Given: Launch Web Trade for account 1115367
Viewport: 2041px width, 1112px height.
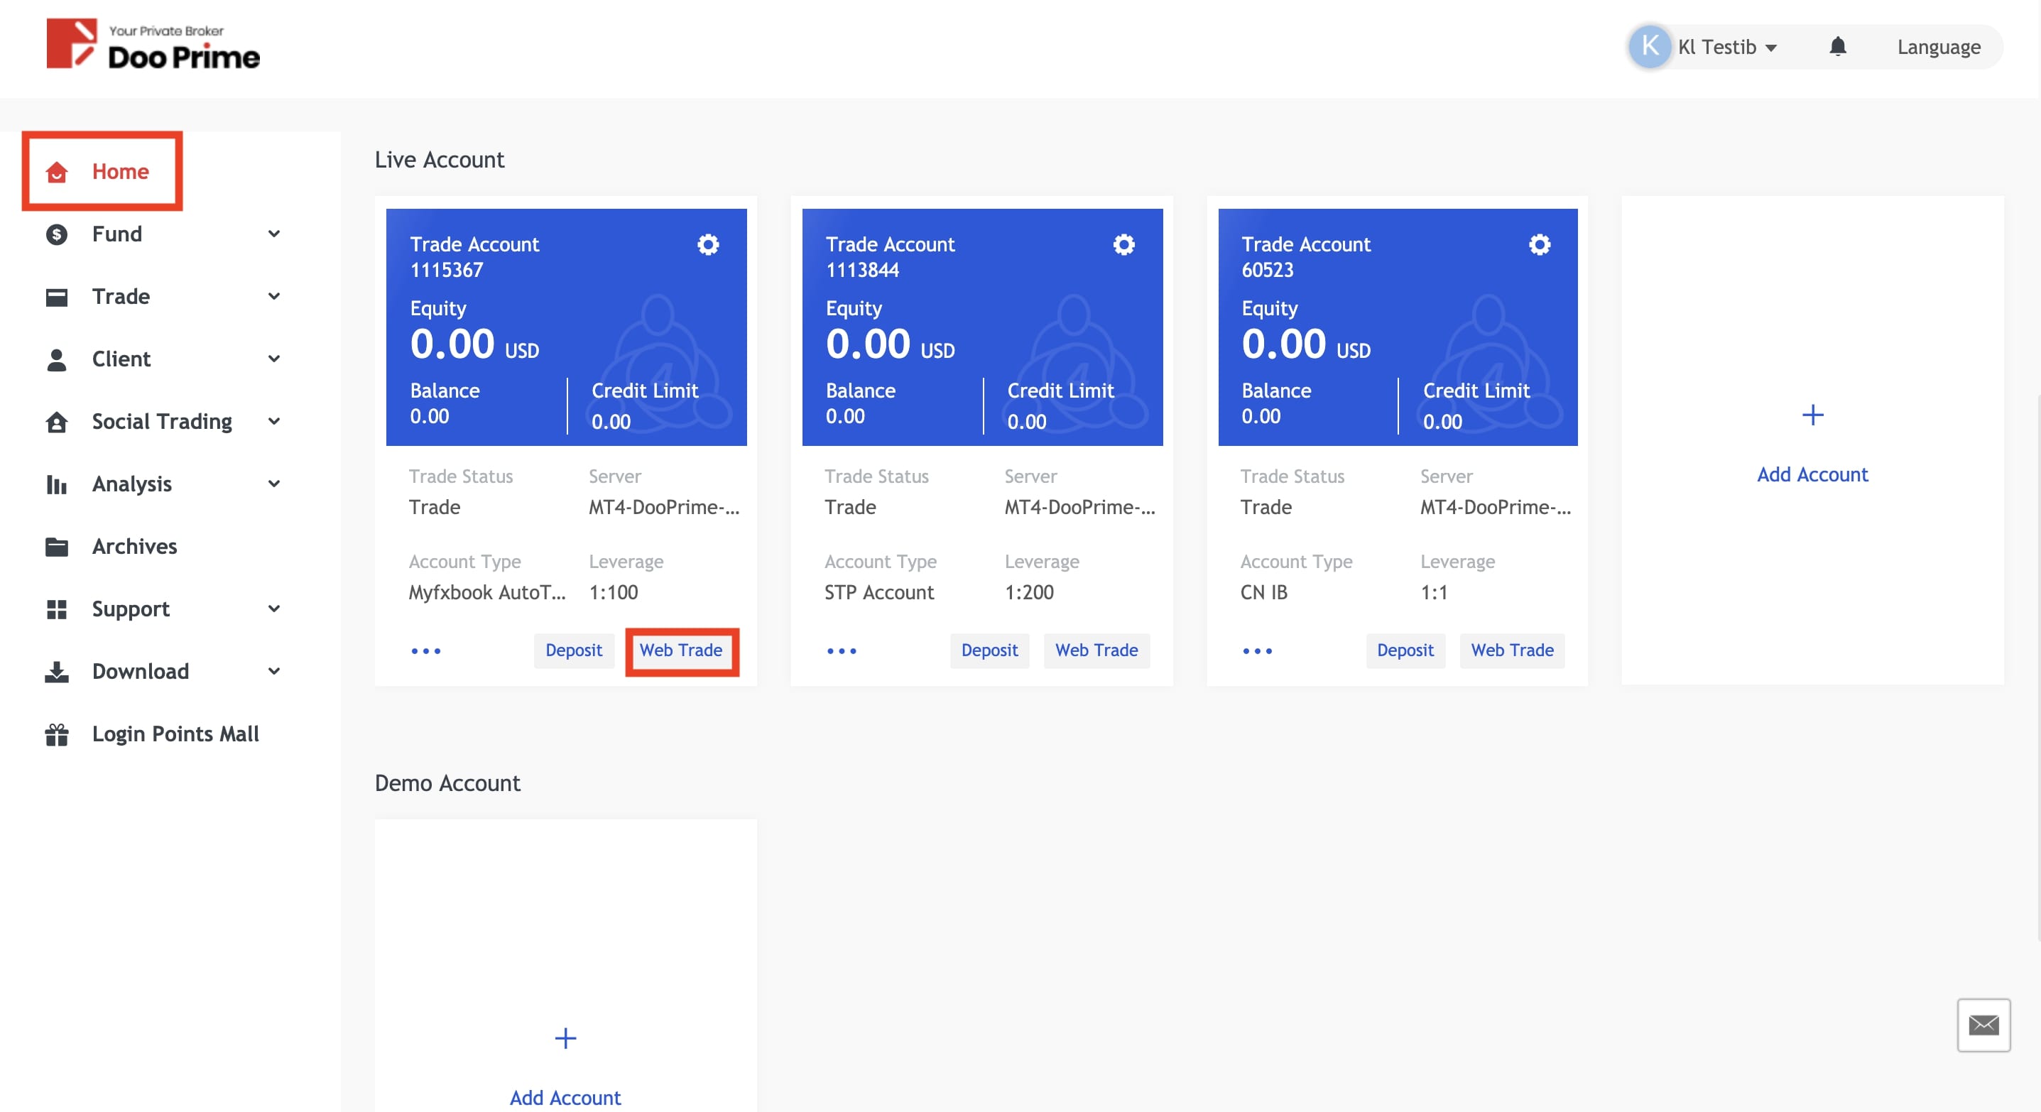Looking at the screenshot, I should pos(681,651).
